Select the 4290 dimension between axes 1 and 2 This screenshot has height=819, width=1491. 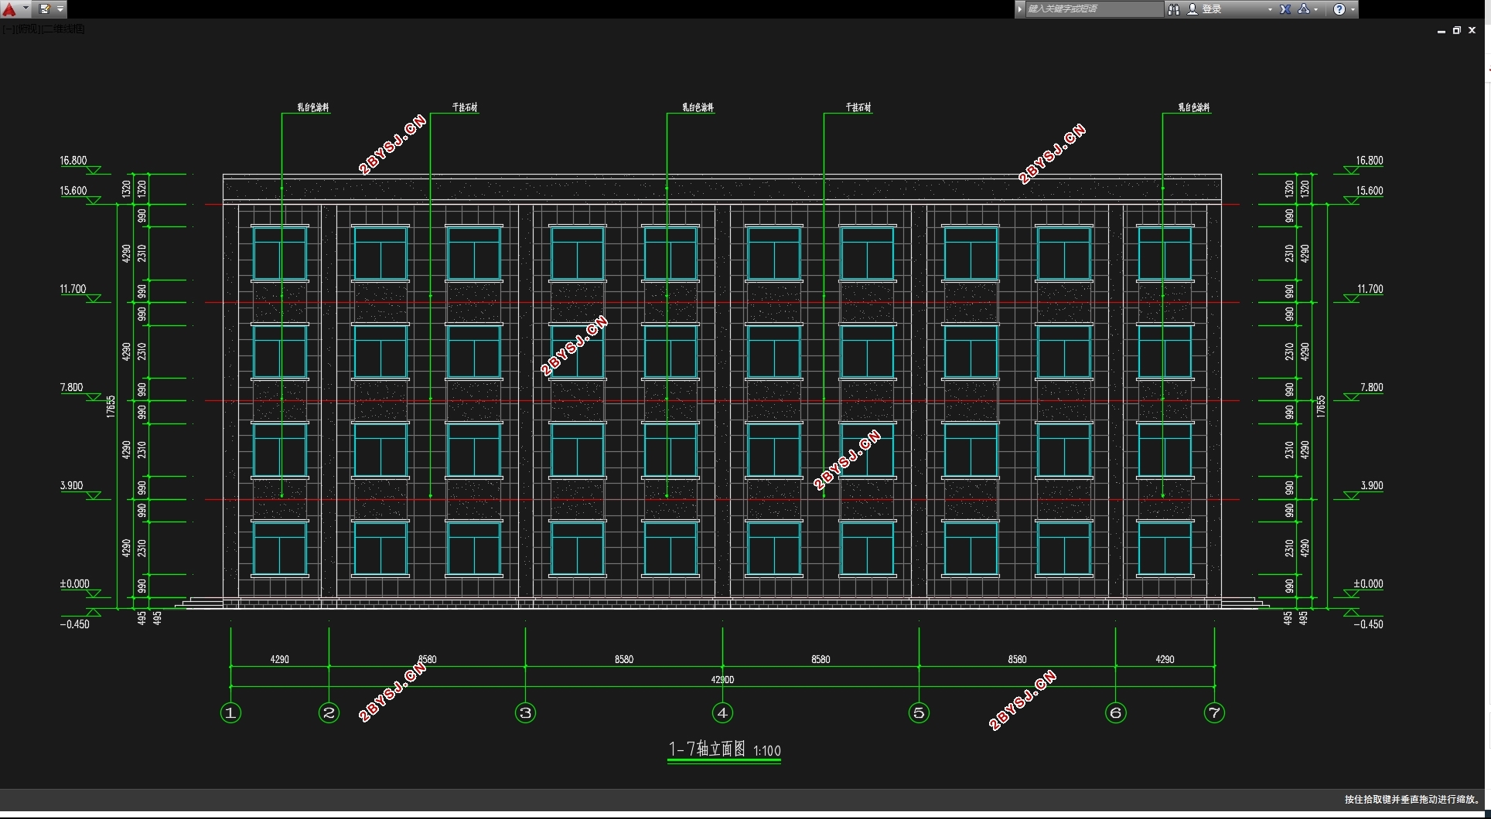[x=279, y=659]
